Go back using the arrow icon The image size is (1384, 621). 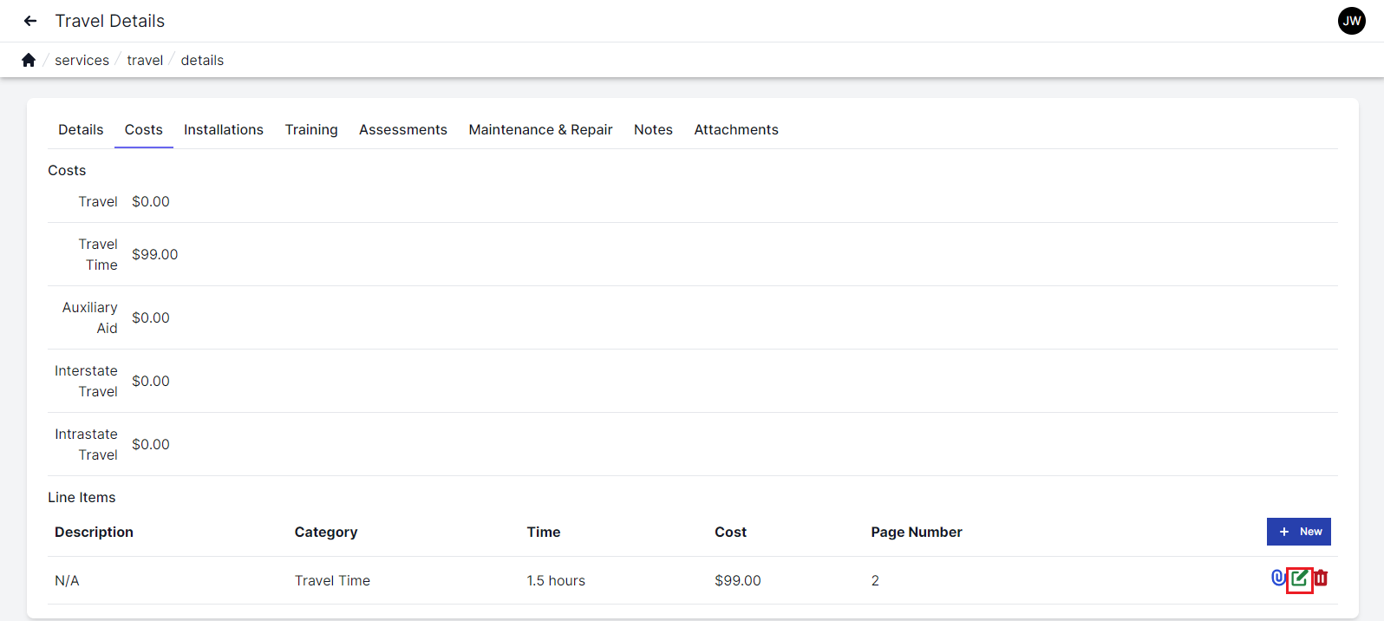[x=30, y=21]
